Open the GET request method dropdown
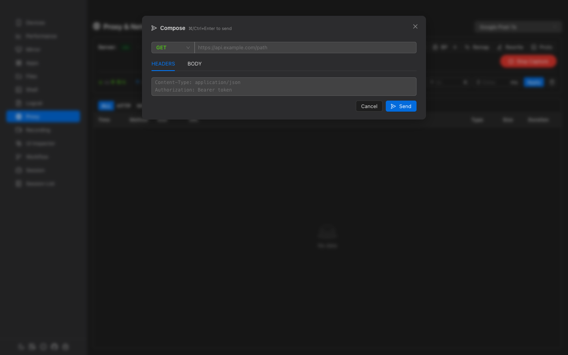Image resolution: width=568 pixels, height=355 pixels. pos(173,47)
